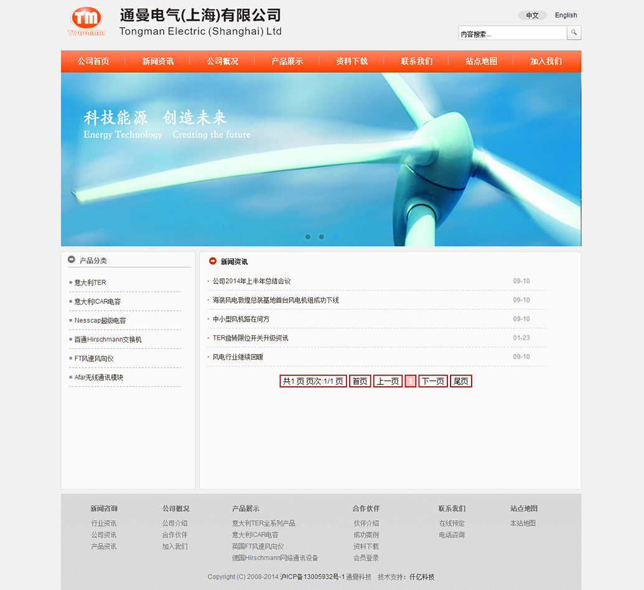Open news article 公司2014年上半年总结会议

coord(251,281)
